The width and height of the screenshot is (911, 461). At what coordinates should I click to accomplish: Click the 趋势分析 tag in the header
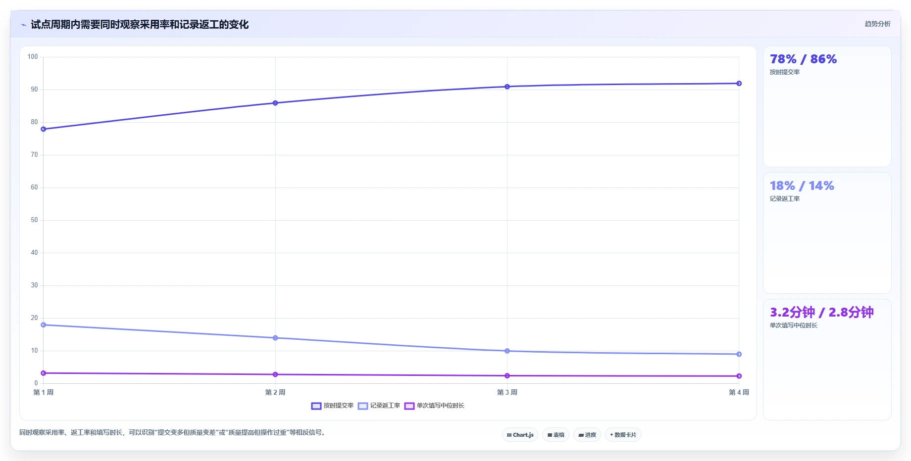[877, 24]
